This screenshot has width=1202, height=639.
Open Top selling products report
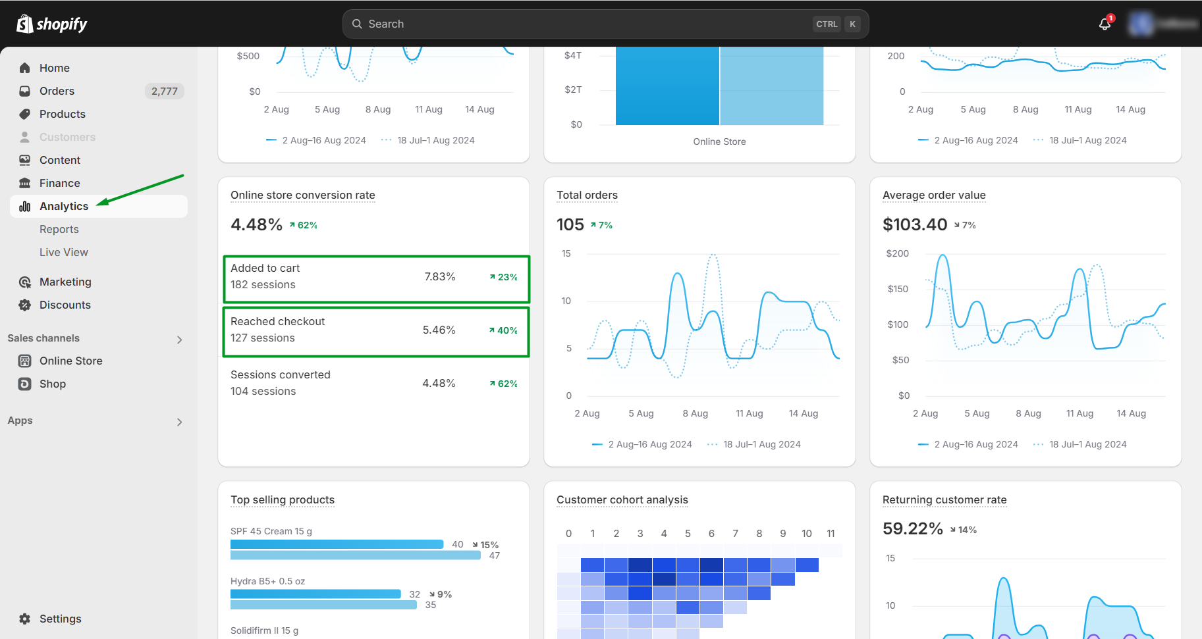point(283,499)
